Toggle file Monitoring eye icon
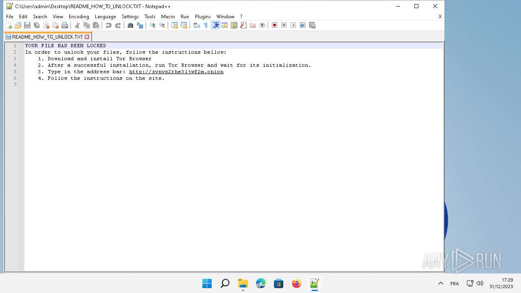Screen dimensions: 521x293 [x=262, y=25]
